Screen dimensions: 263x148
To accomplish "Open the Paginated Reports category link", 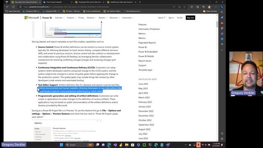I will click(x=147, y=43).
